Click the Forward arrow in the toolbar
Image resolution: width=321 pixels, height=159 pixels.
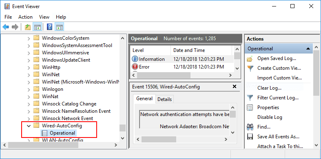coord(15,27)
